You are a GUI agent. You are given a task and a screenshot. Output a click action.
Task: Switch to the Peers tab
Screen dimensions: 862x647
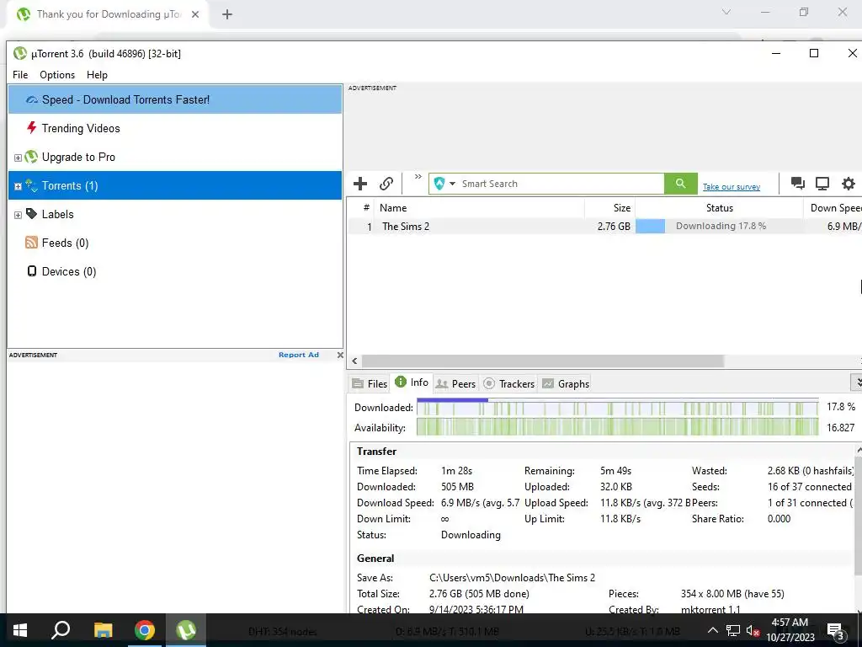[455, 383]
